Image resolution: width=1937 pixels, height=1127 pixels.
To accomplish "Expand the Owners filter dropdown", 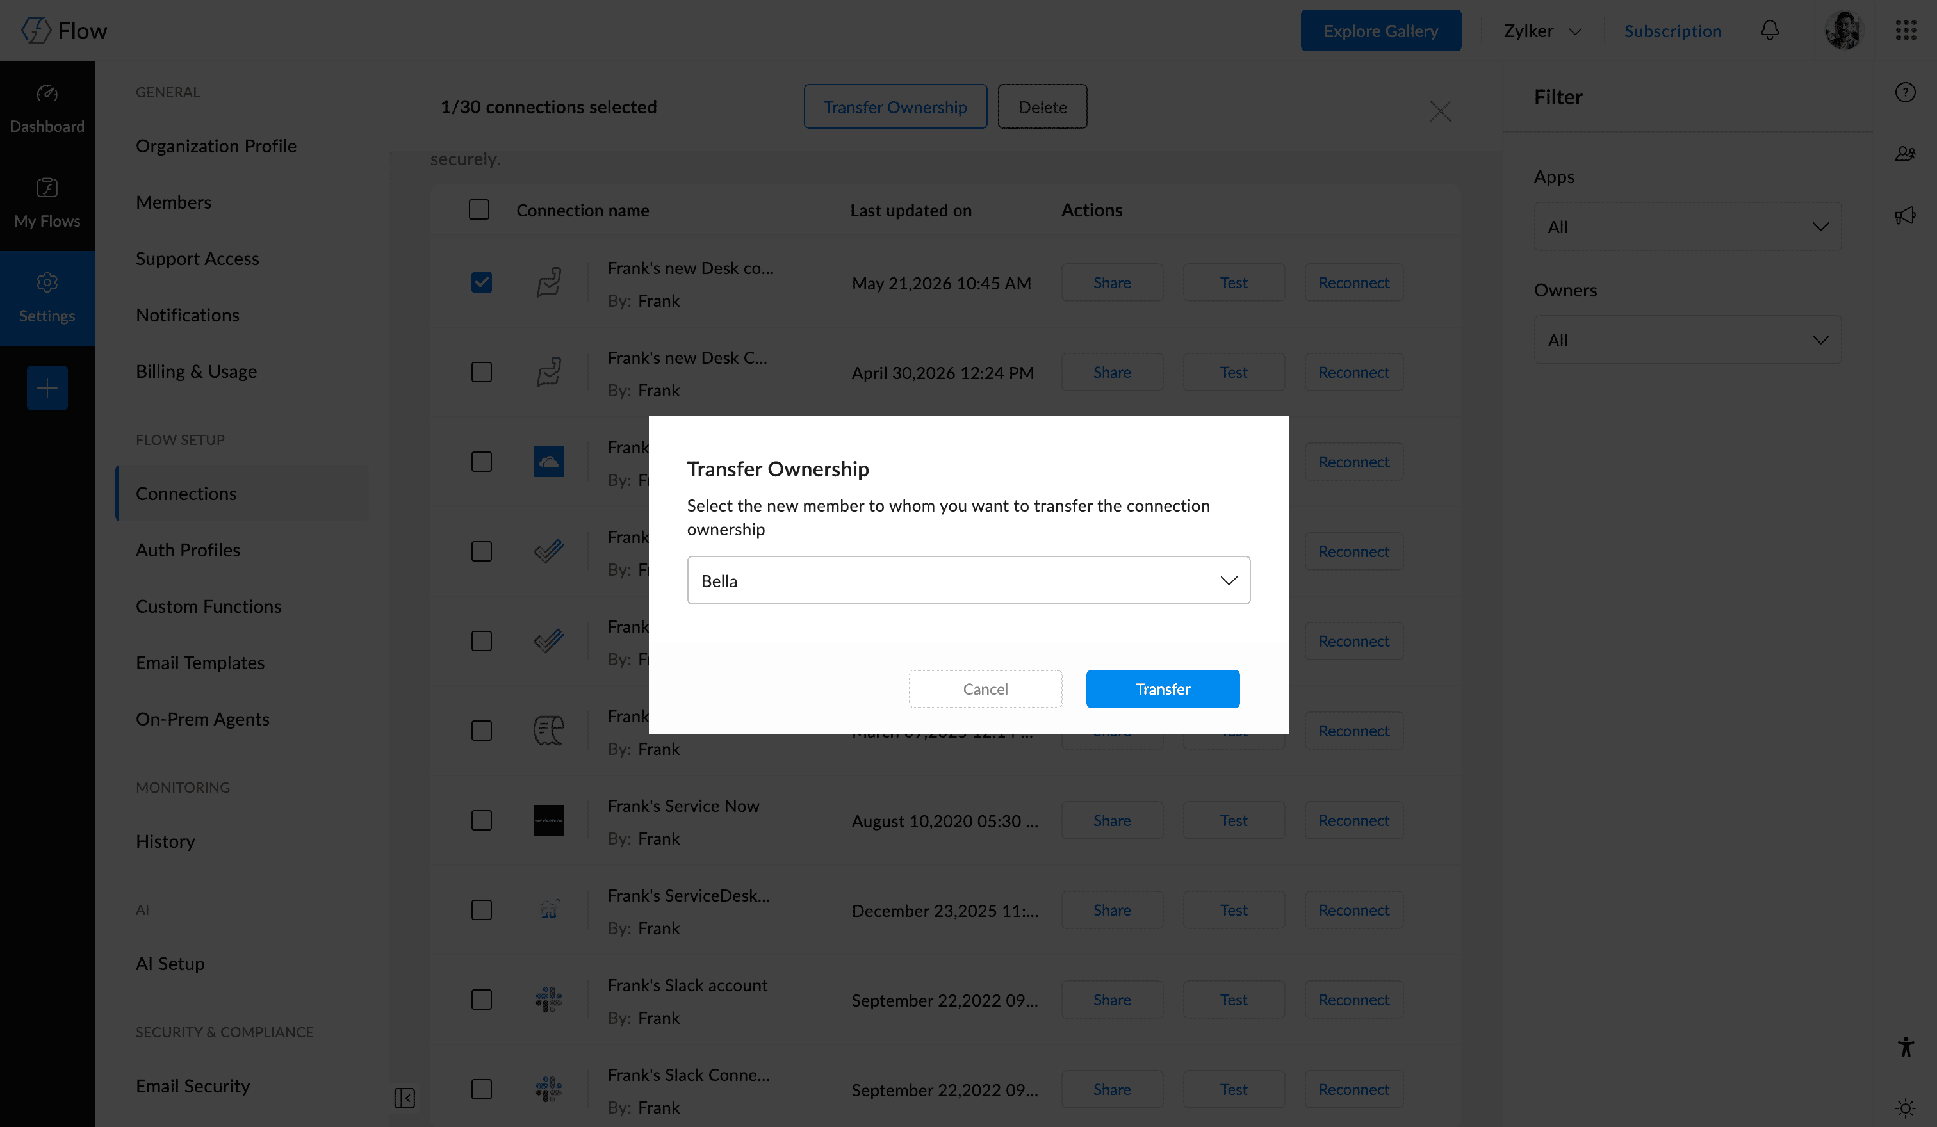I will 1687,340.
